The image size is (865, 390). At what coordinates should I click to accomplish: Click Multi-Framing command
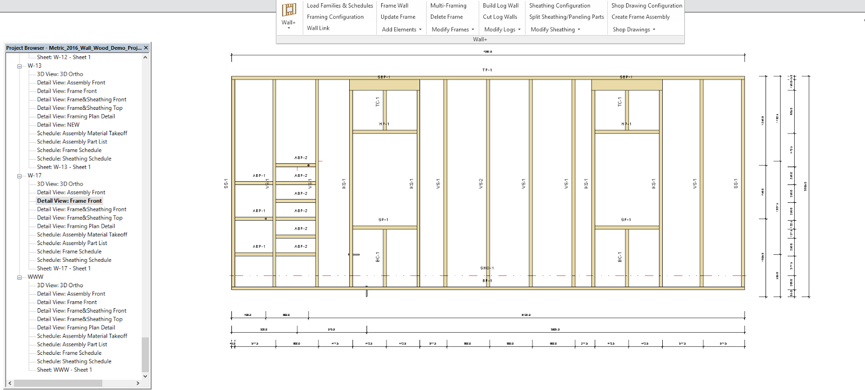coord(448,5)
